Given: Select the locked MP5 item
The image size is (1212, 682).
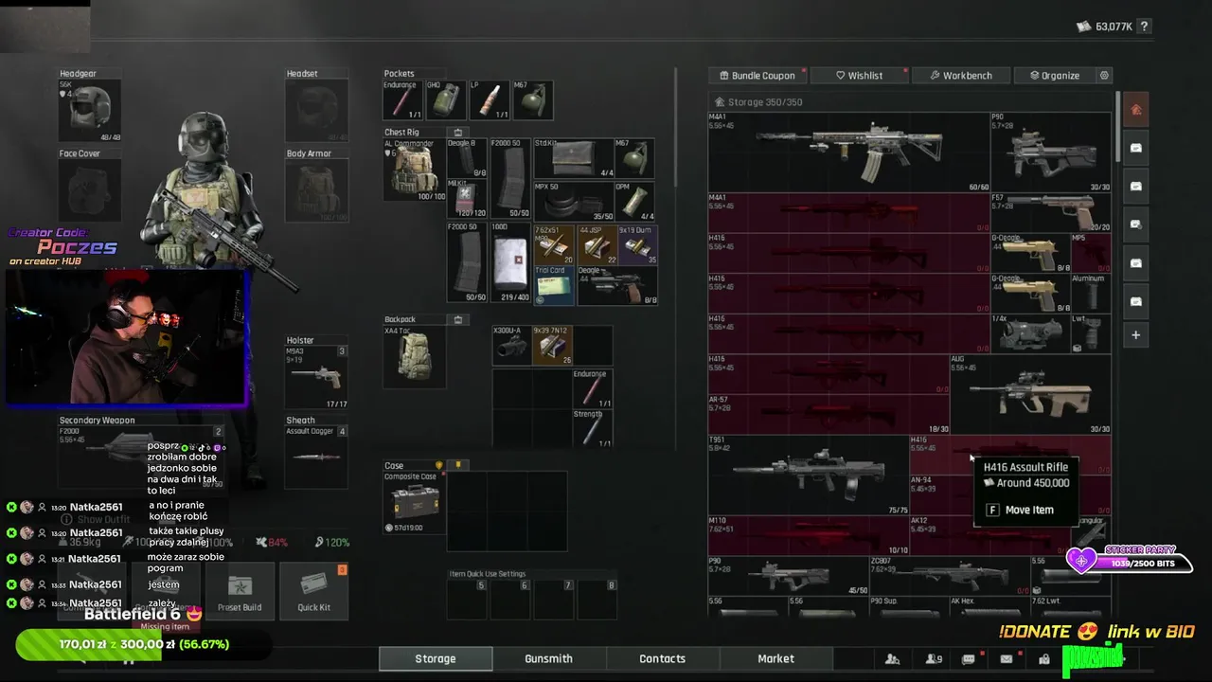Looking at the screenshot, I should click(x=1091, y=252).
